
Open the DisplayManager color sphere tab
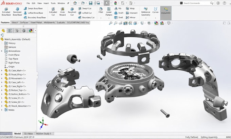coord(31,31)
